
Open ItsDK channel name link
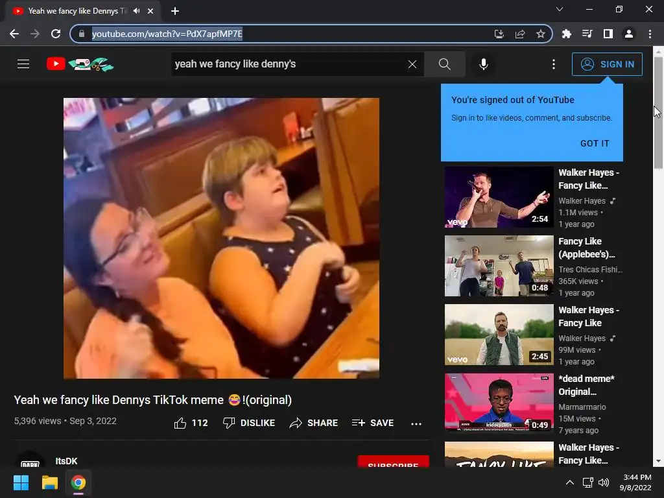67,461
